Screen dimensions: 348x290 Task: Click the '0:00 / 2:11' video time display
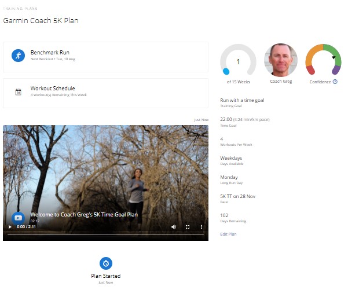pyautogui.click(x=26, y=227)
